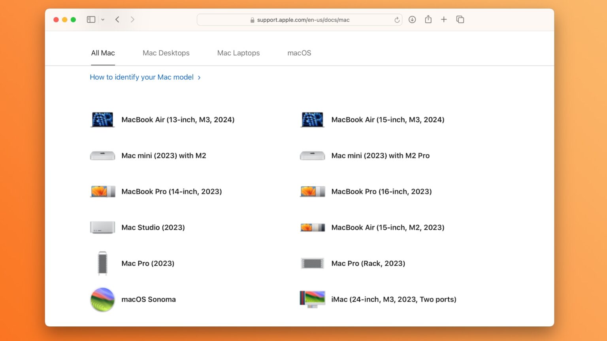Open the Share menu
607x341 pixels.
point(428,19)
